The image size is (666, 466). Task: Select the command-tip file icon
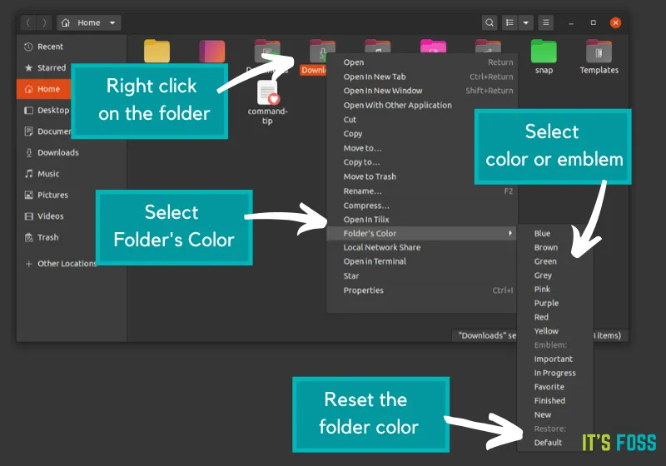coord(267,93)
